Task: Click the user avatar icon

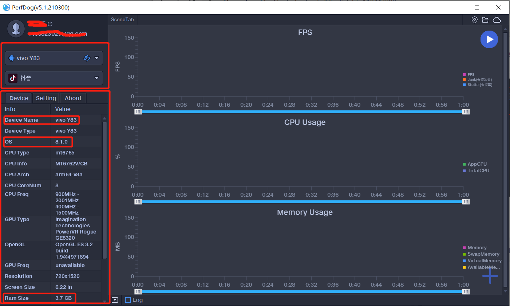Action: click(16, 29)
